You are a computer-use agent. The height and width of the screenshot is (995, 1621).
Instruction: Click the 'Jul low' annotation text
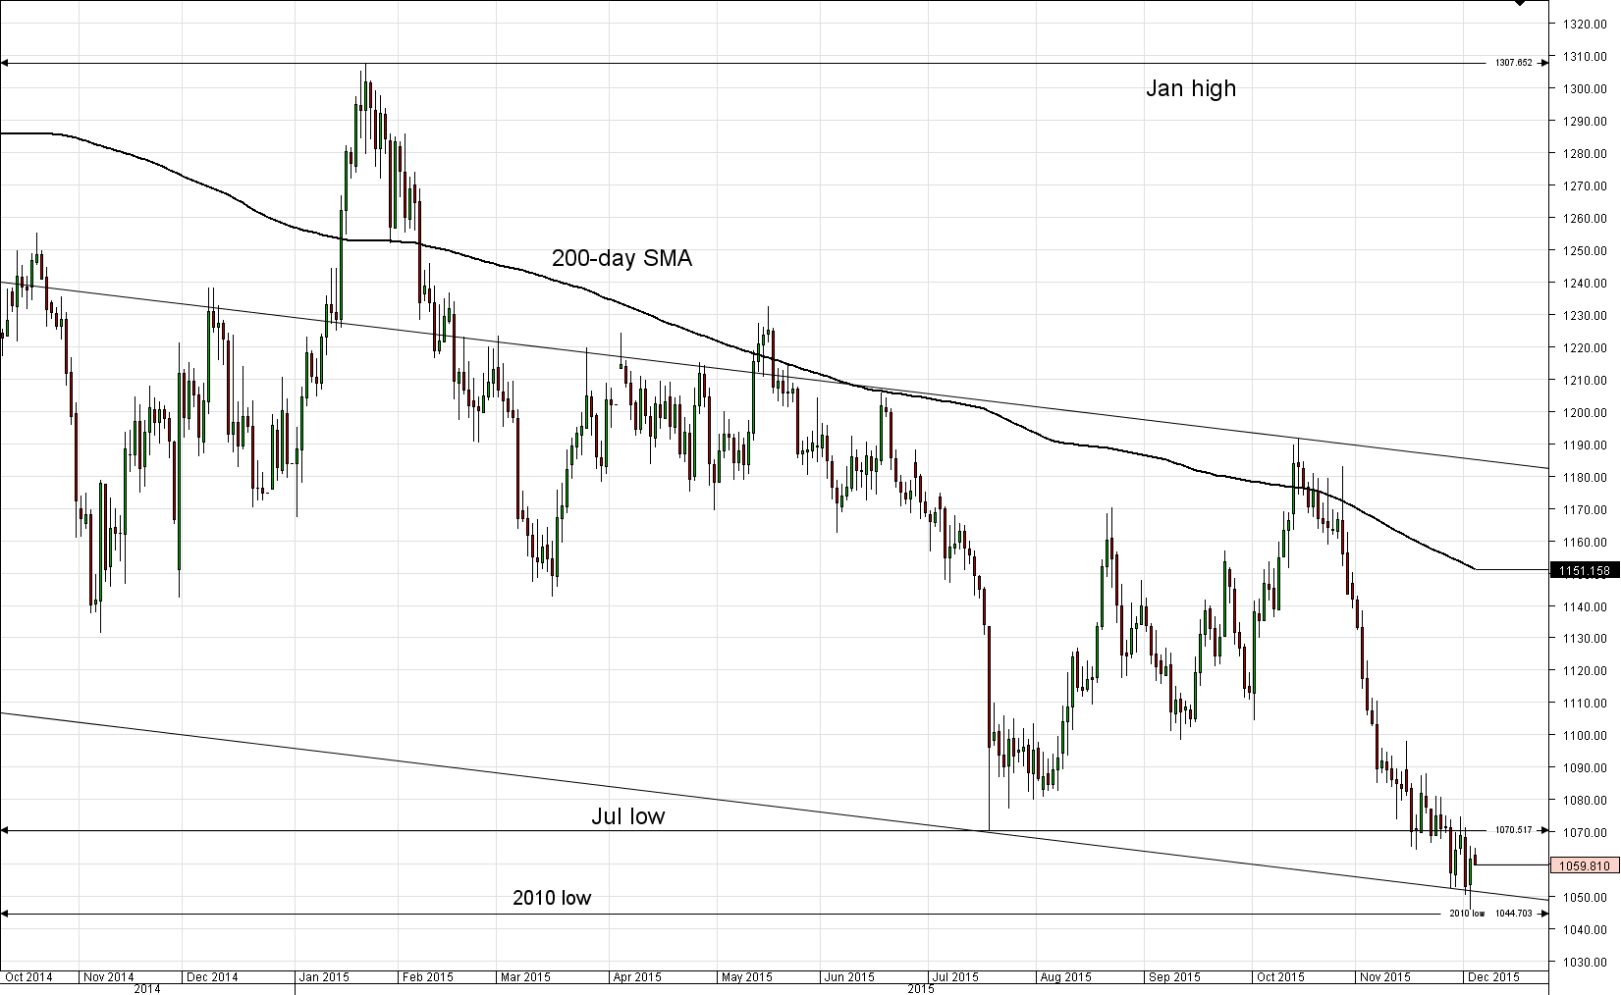pos(627,816)
